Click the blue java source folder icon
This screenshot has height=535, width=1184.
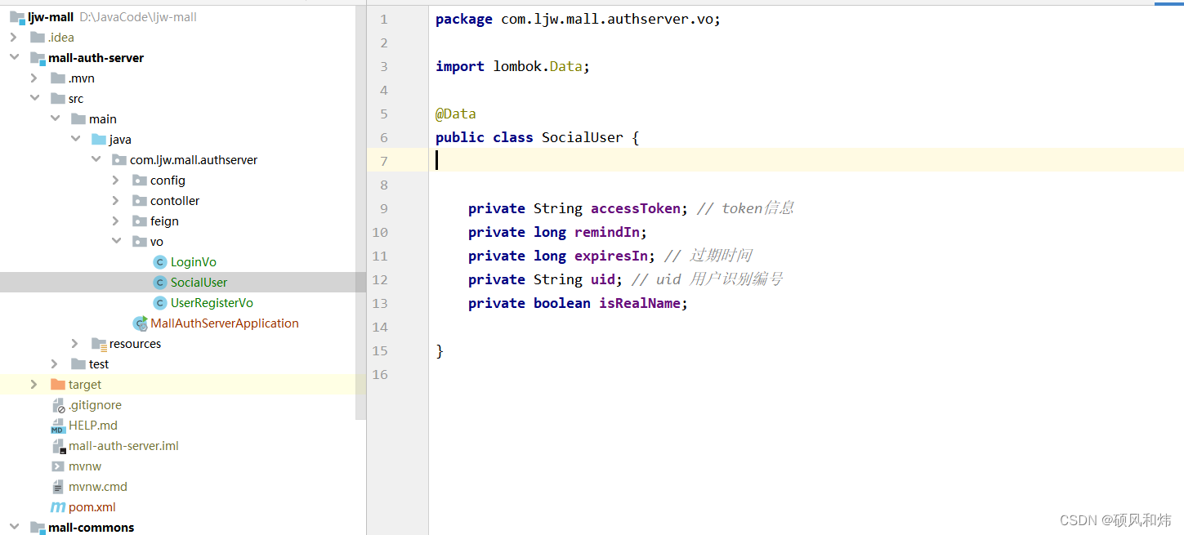click(98, 139)
